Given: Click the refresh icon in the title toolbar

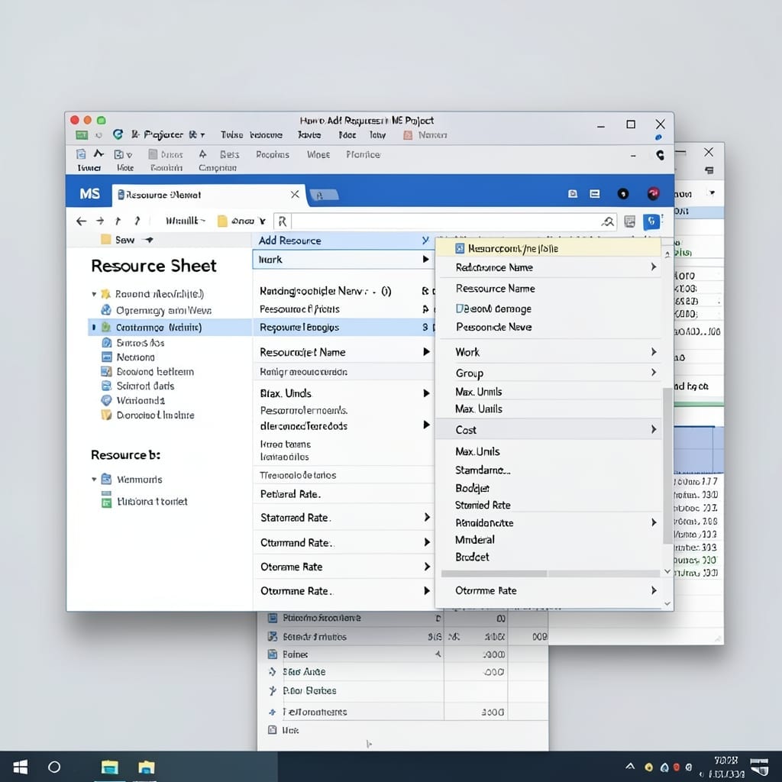Looking at the screenshot, I should [118, 134].
